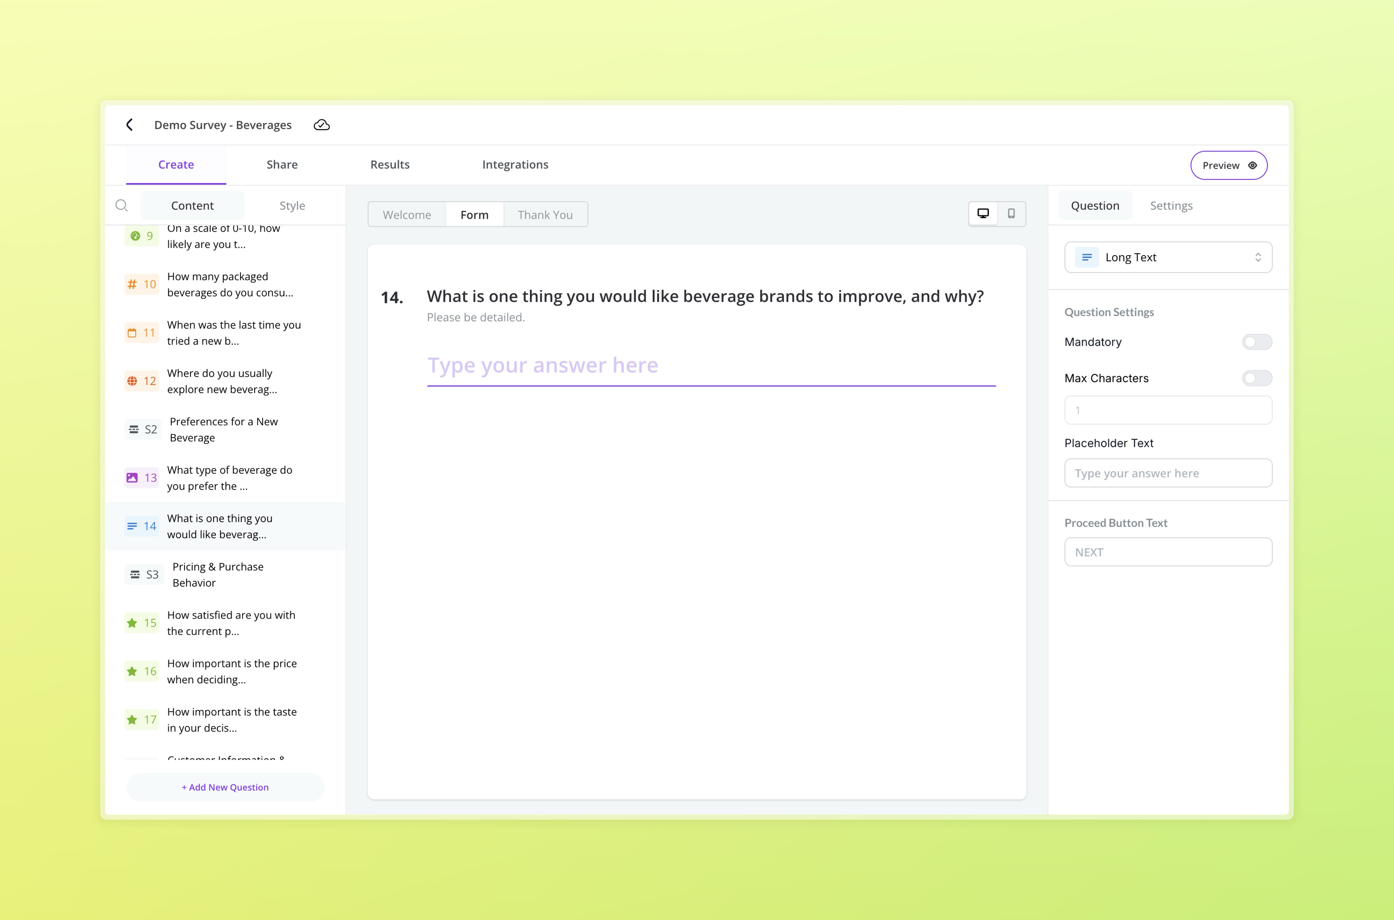Select question 17 How important is the taste
This screenshot has width=1394, height=920.
pyautogui.click(x=225, y=720)
